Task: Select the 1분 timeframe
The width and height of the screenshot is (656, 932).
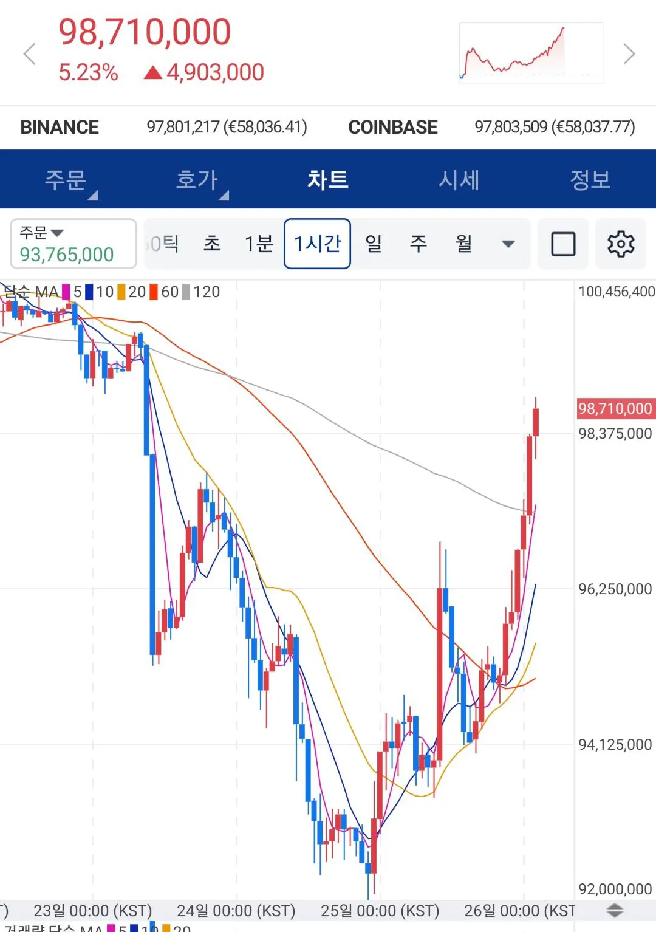Action: click(x=259, y=244)
